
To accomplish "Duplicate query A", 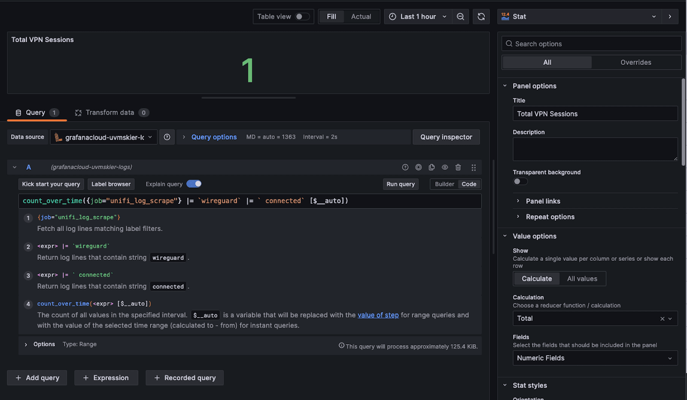I will coord(432,167).
